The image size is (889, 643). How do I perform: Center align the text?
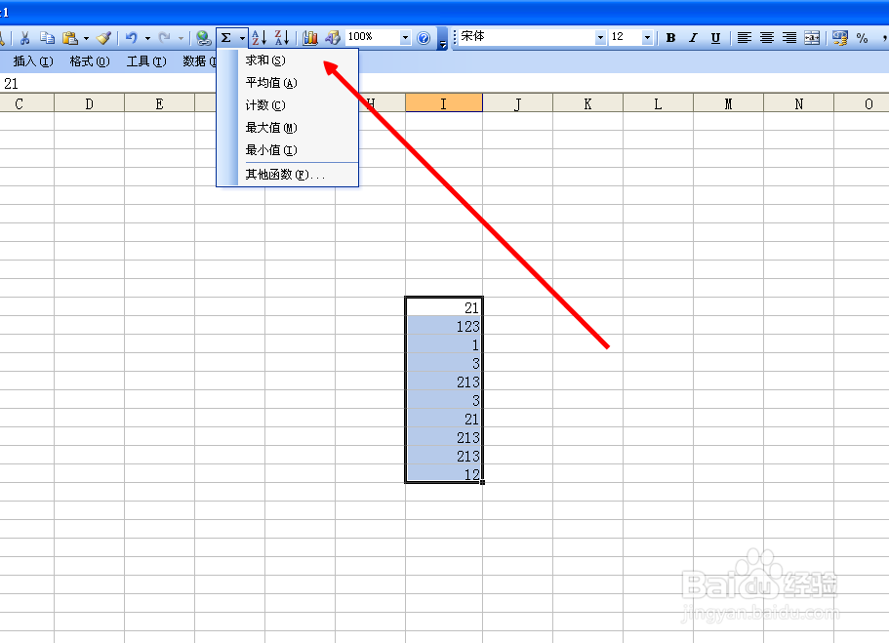tap(767, 38)
